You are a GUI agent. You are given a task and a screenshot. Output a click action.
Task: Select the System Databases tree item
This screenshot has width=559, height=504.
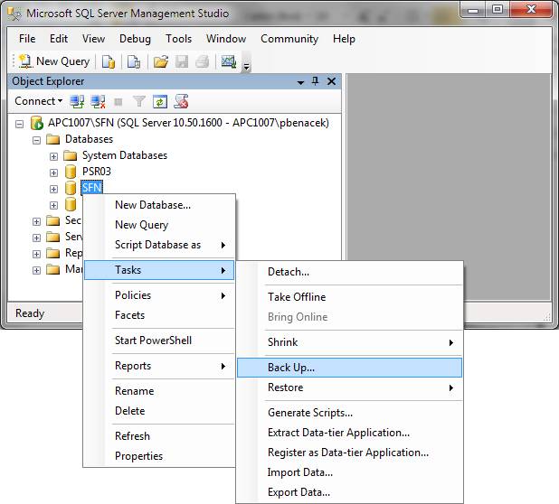click(x=125, y=155)
